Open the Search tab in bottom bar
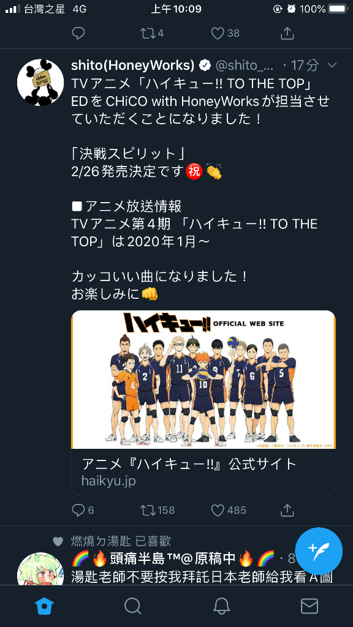 (x=133, y=606)
